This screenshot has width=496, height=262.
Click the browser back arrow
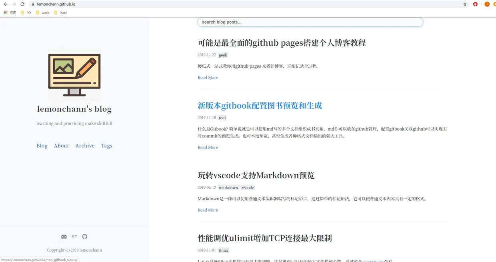point(5,4)
